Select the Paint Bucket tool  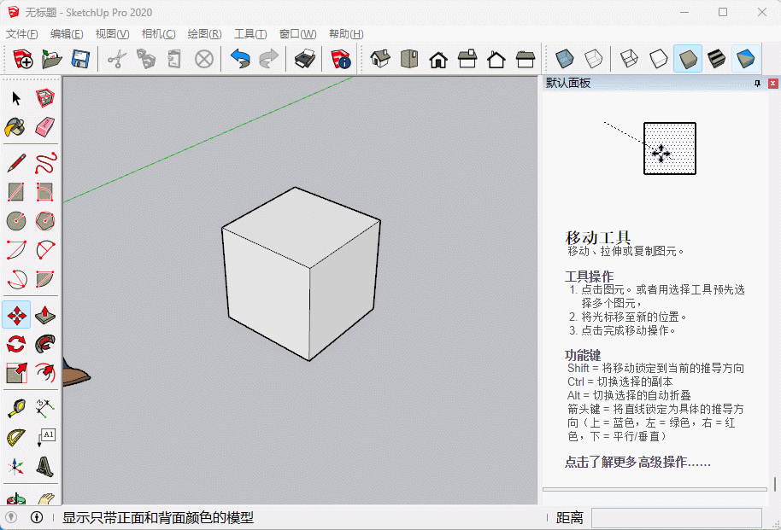coord(16,127)
